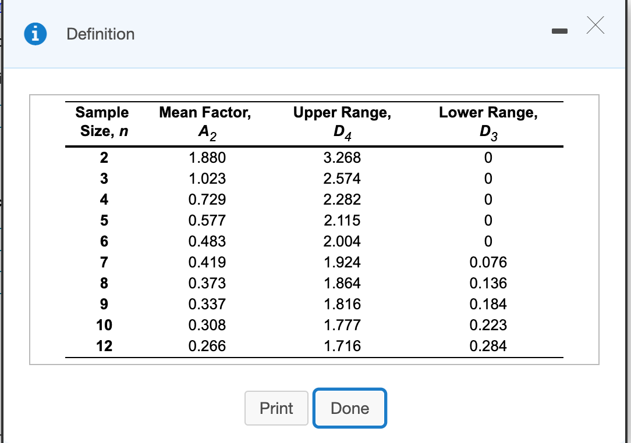Minimize the Definition dialog
Screen dimensions: 631x443
click(x=560, y=32)
